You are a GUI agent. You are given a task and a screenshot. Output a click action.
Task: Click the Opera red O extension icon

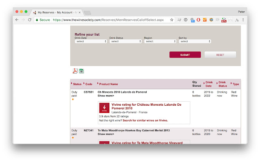(198, 20)
